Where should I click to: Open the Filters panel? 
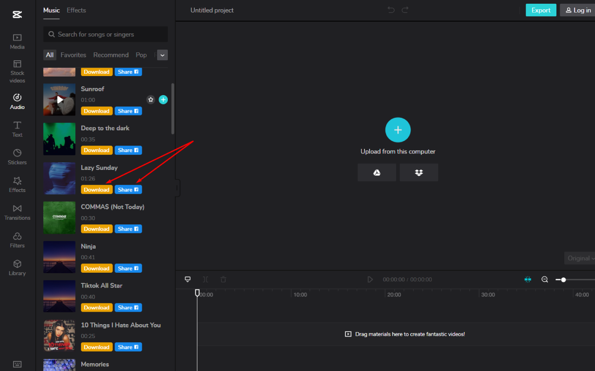(17, 239)
